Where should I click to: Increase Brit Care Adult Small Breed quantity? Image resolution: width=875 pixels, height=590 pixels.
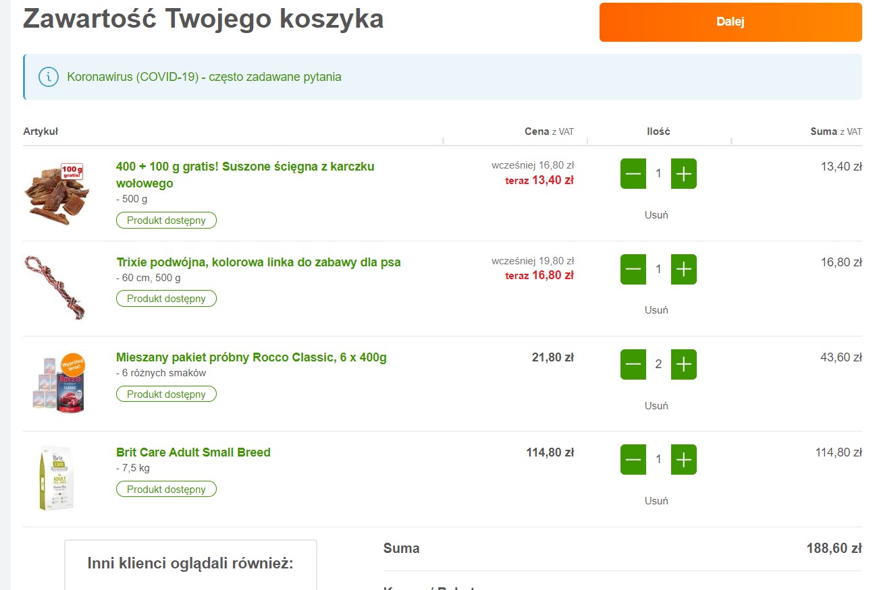click(x=683, y=460)
